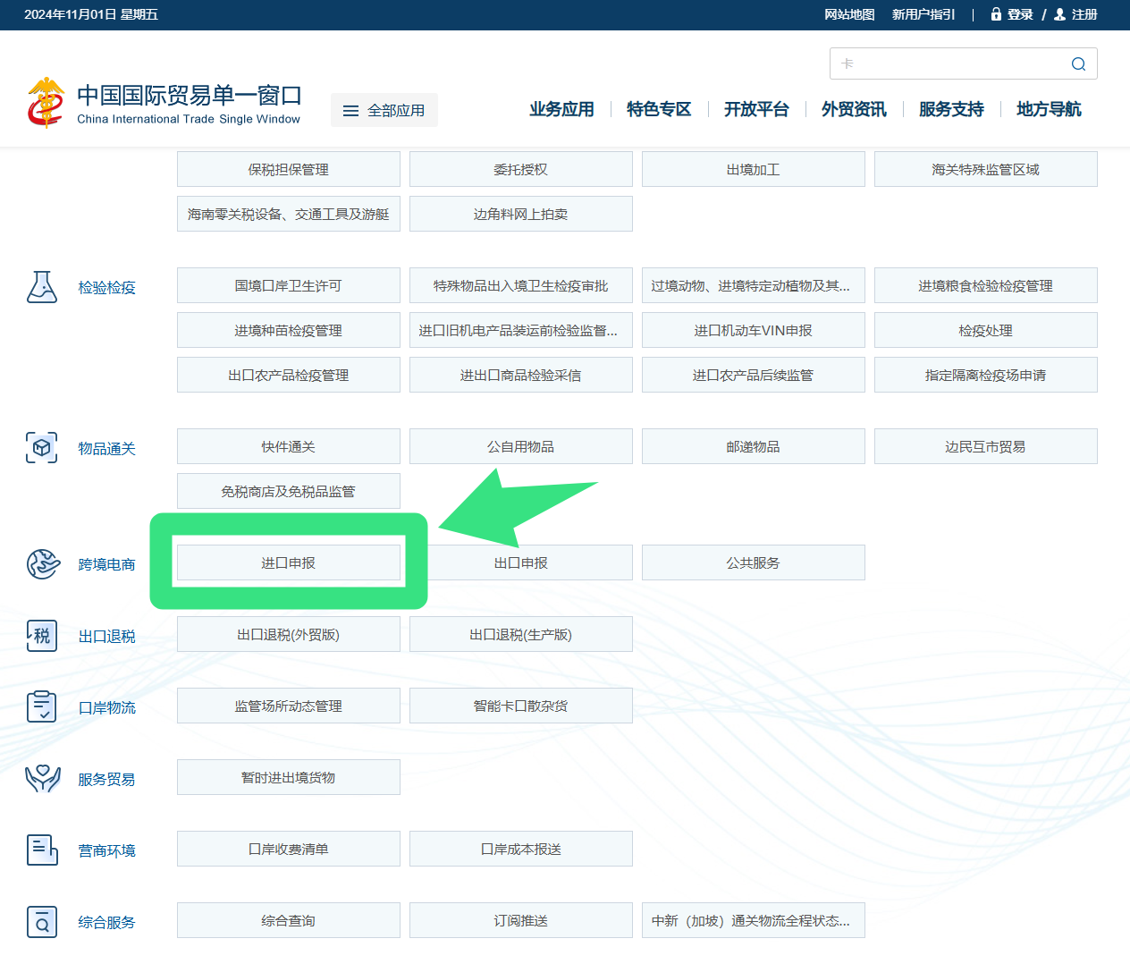
Task: Select the 跨境电商 category icon
Action: tap(42, 562)
